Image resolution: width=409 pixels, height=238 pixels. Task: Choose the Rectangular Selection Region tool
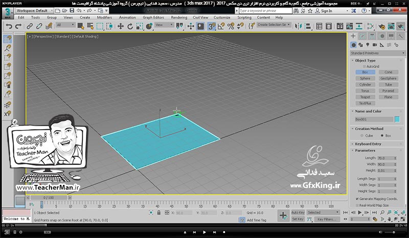[100, 26]
